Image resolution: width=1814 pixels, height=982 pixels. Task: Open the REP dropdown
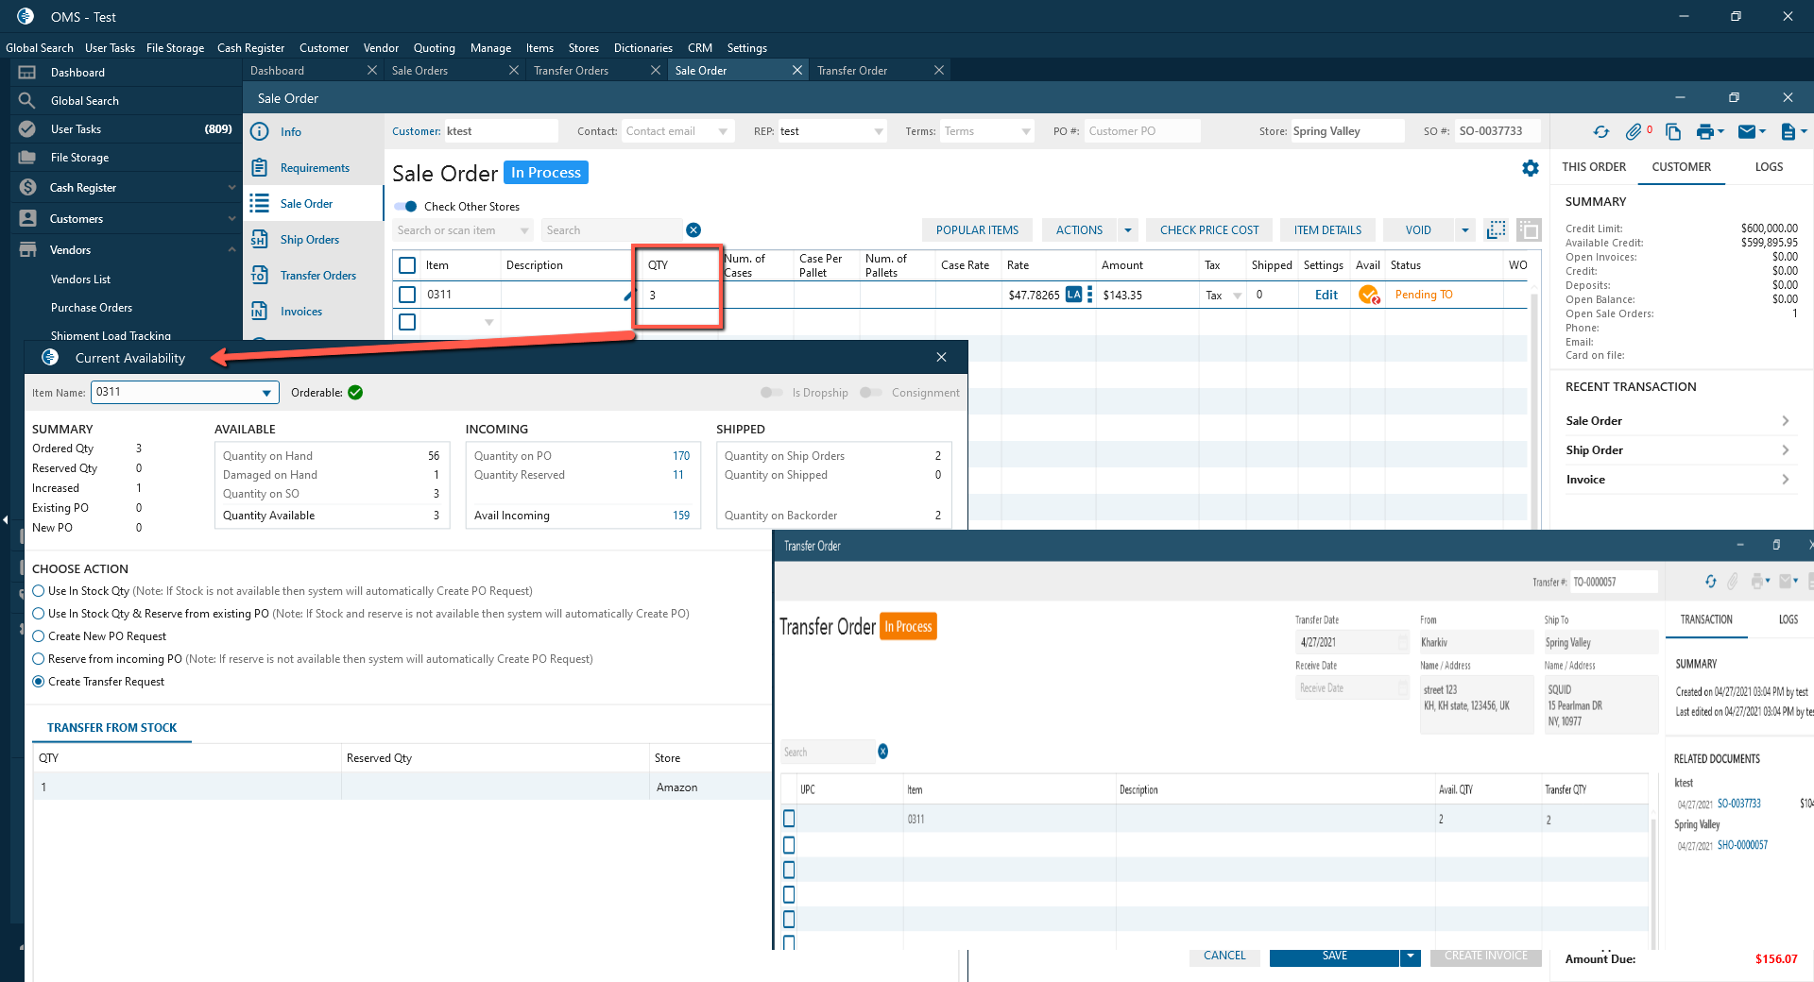pos(879,132)
